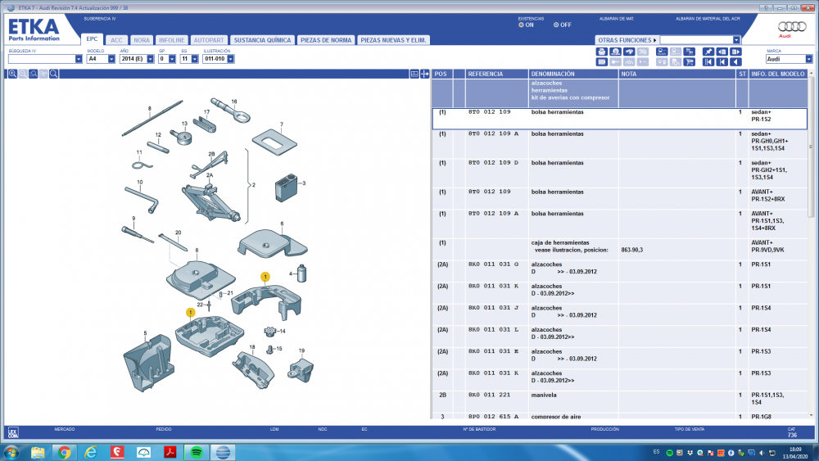Click the layout toggle icon left of POS
The width and height of the screenshot is (819, 461).
pos(414,75)
